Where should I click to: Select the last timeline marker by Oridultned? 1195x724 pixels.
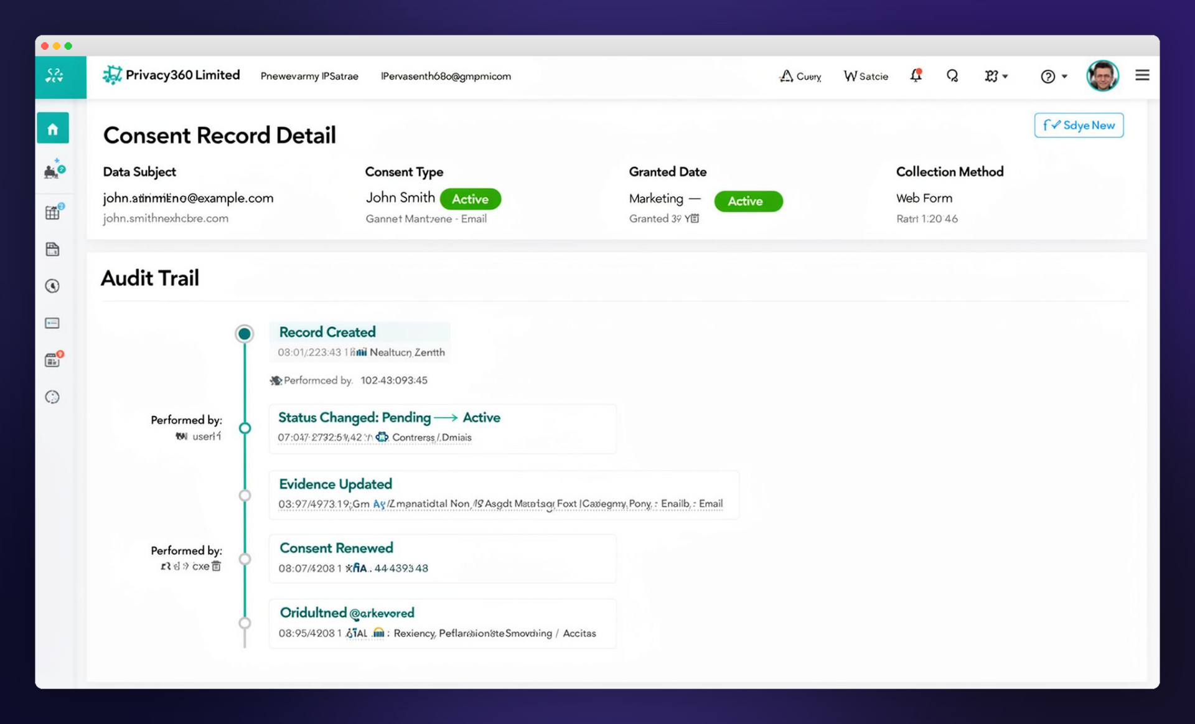pyautogui.click(x=245, y=623)
